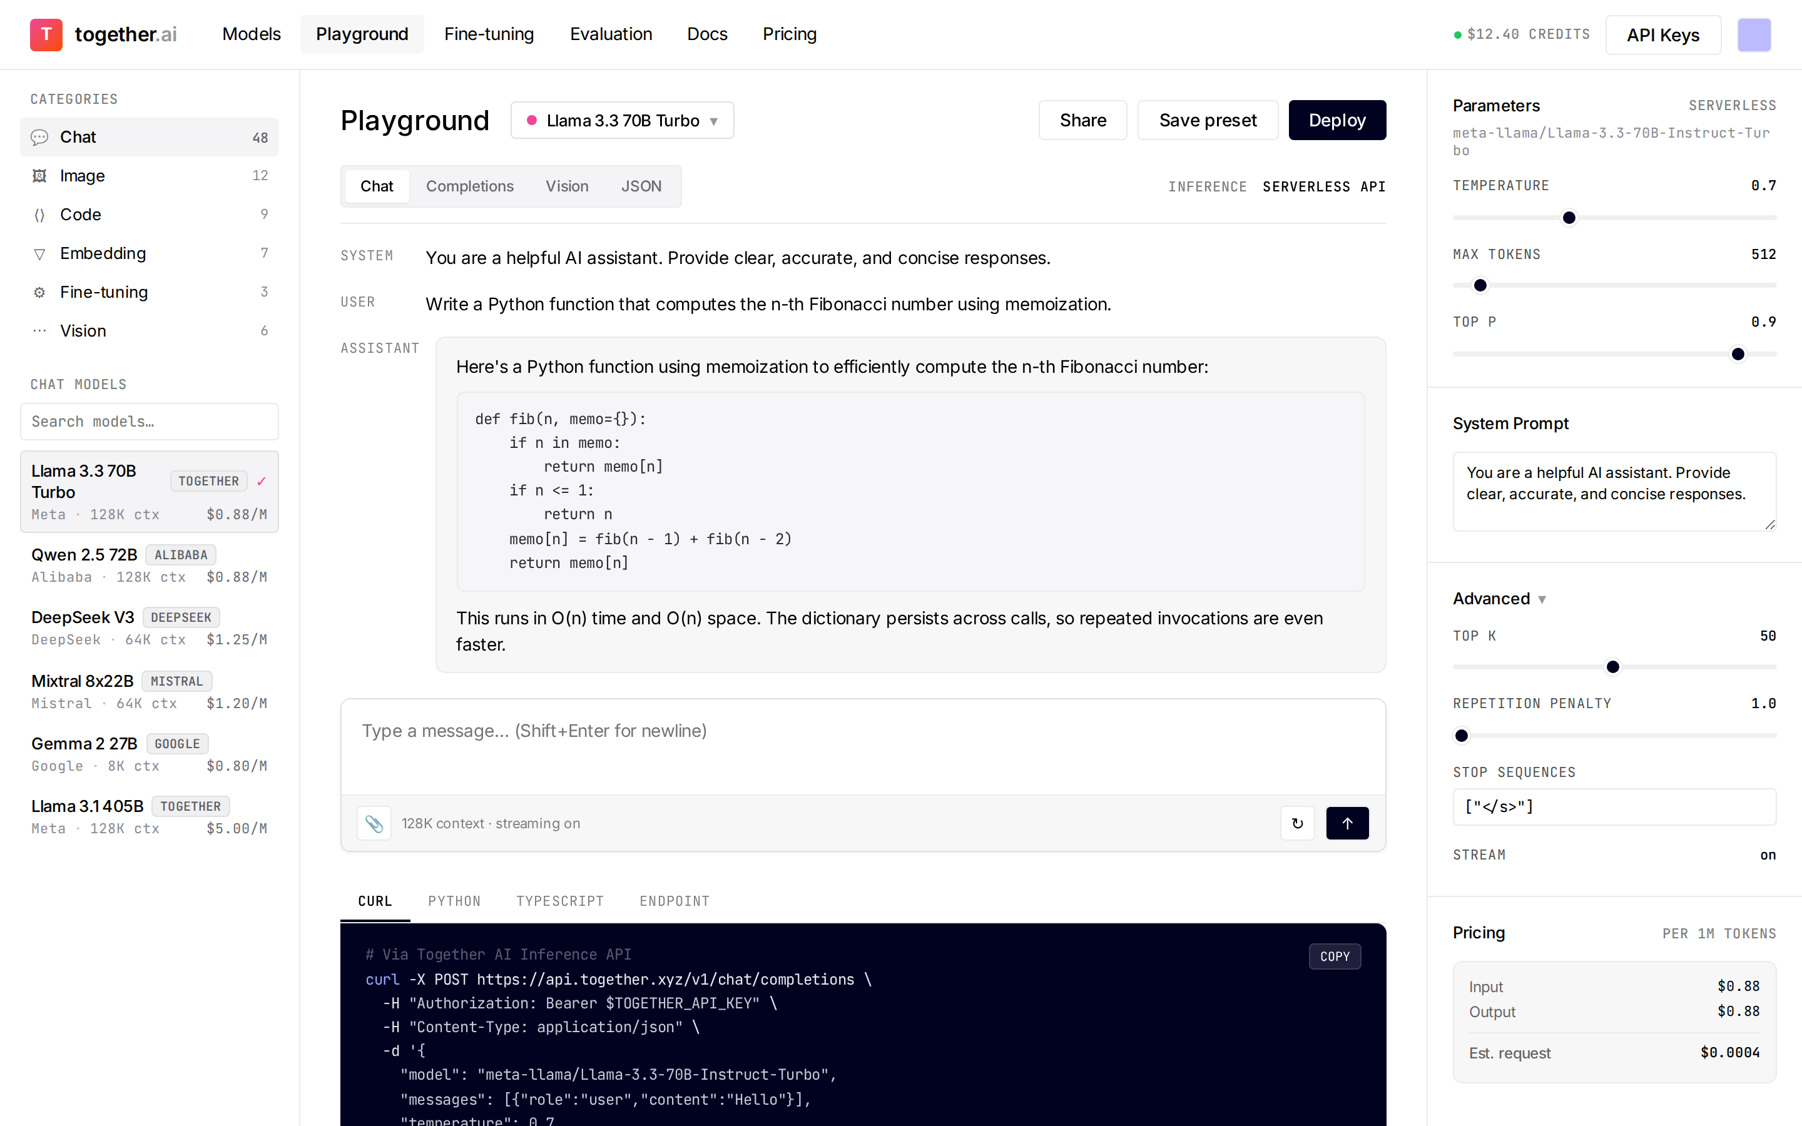Viewport: 1802px width, 1126px height.
Task: Open Pricing in top navigation
Action: [x=789, y=34]
